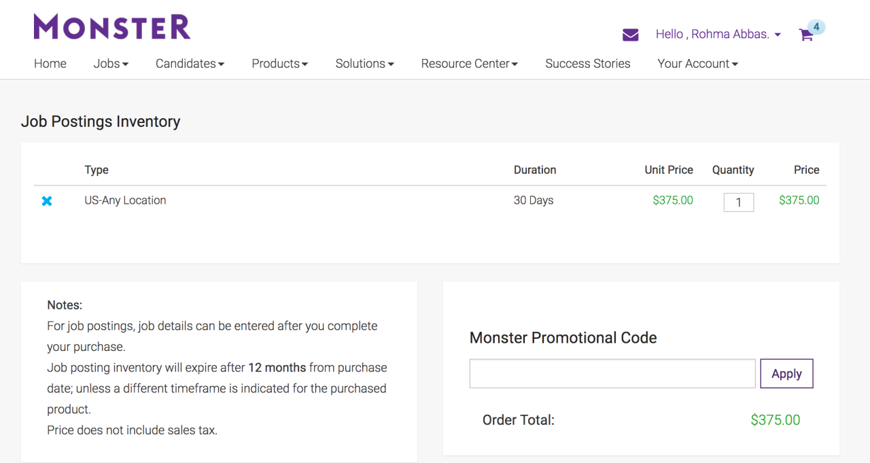Remove US-Any Location with the blue X

point(46,201)
